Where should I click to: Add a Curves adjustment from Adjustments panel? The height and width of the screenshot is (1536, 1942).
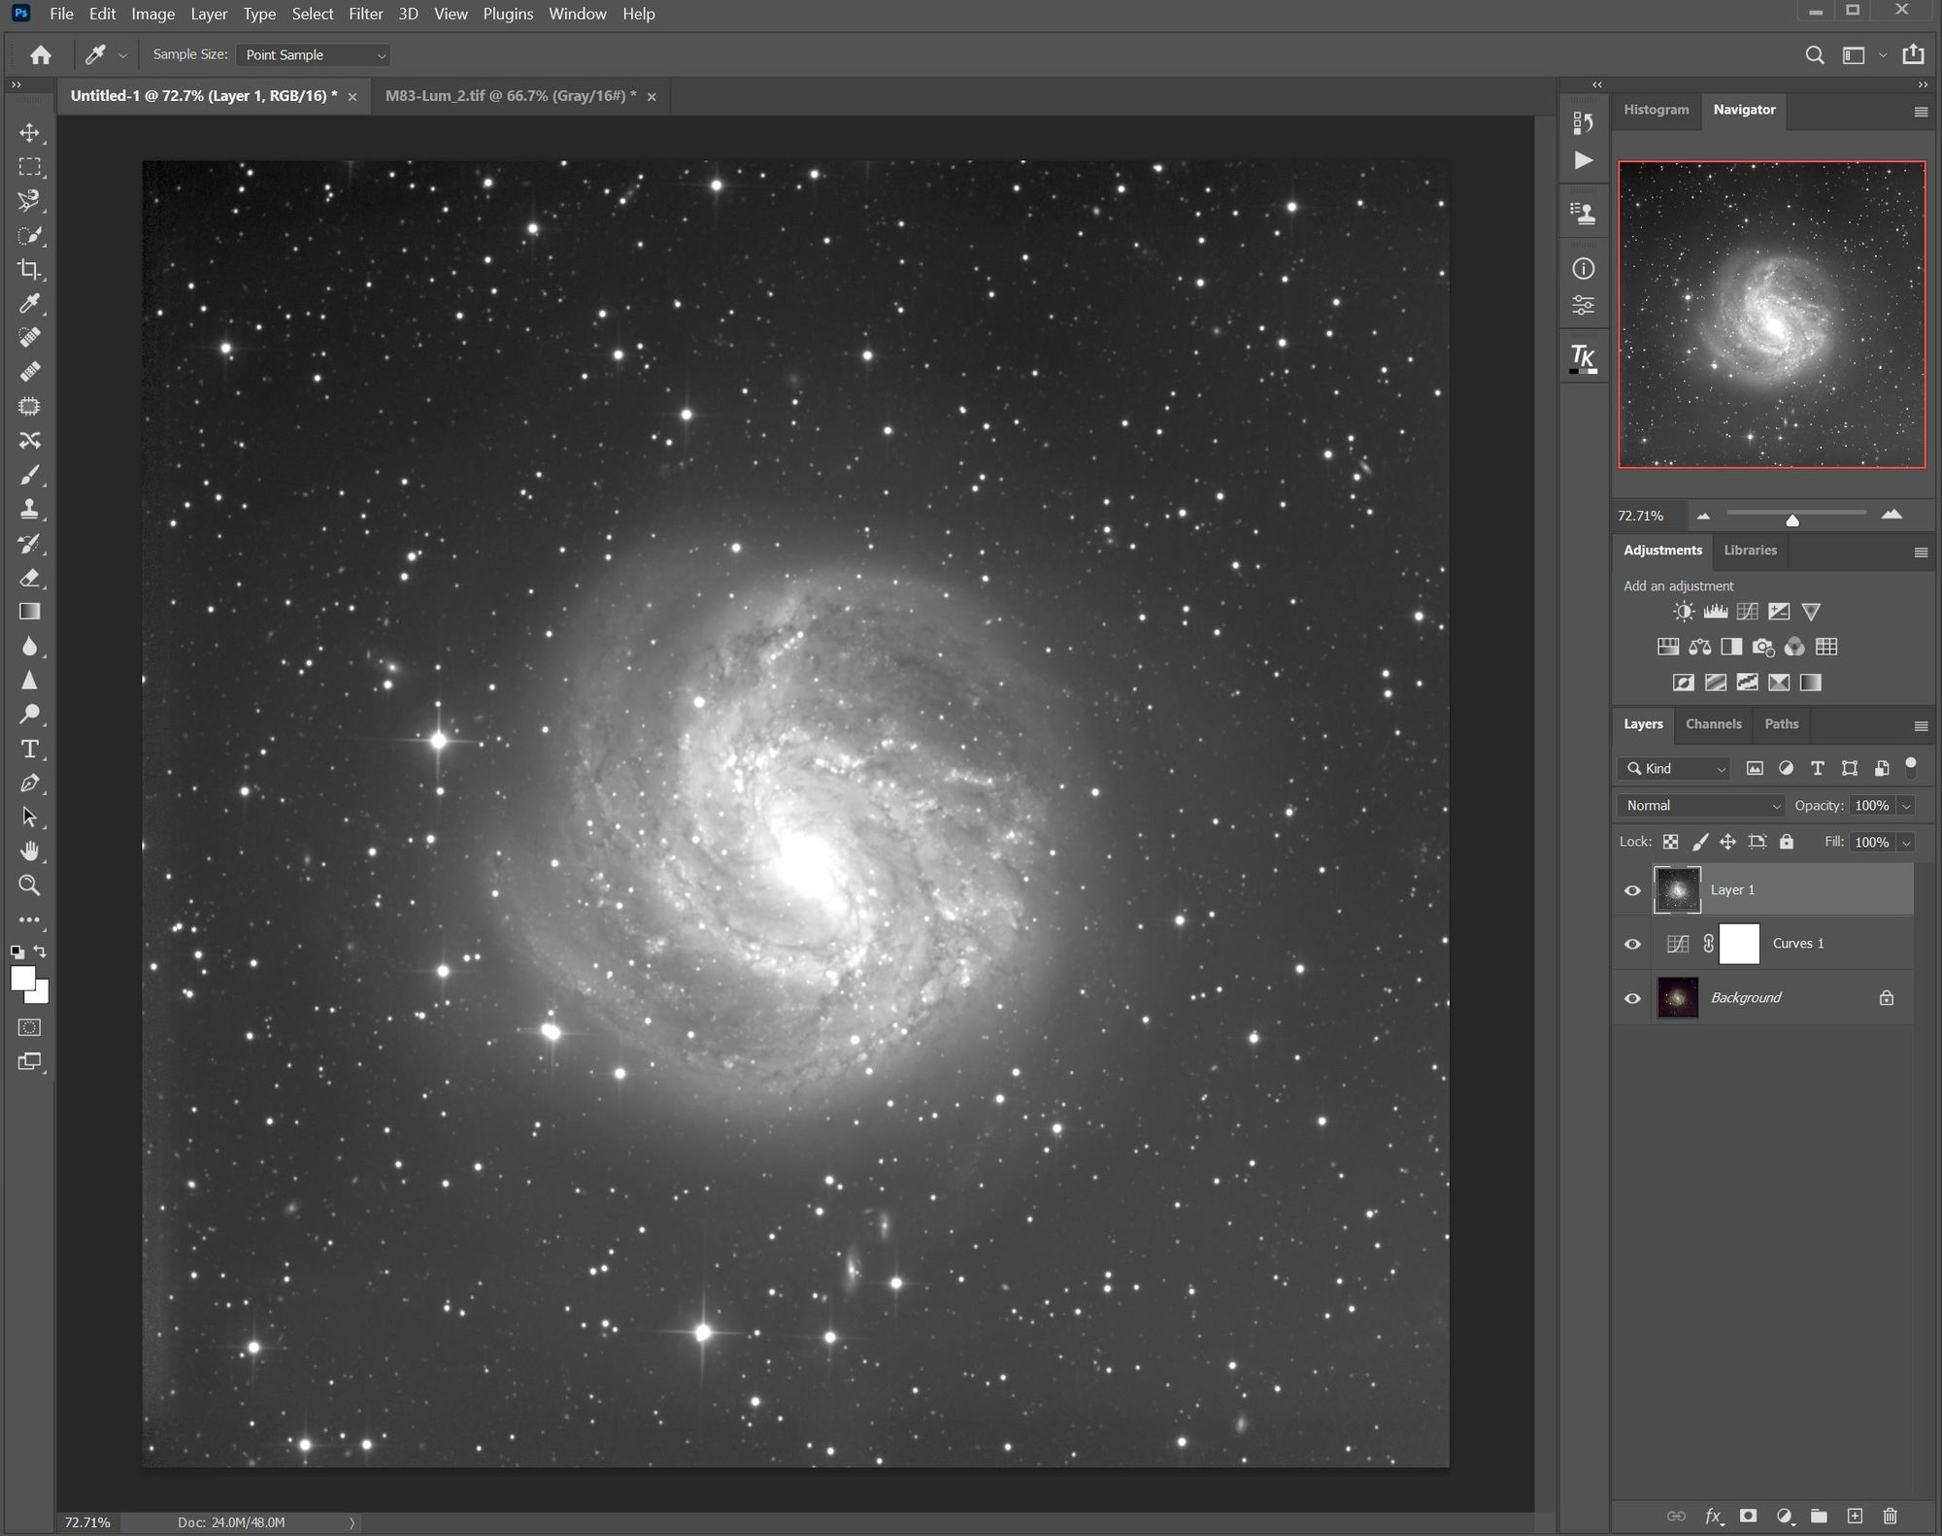coord(1747,612)
